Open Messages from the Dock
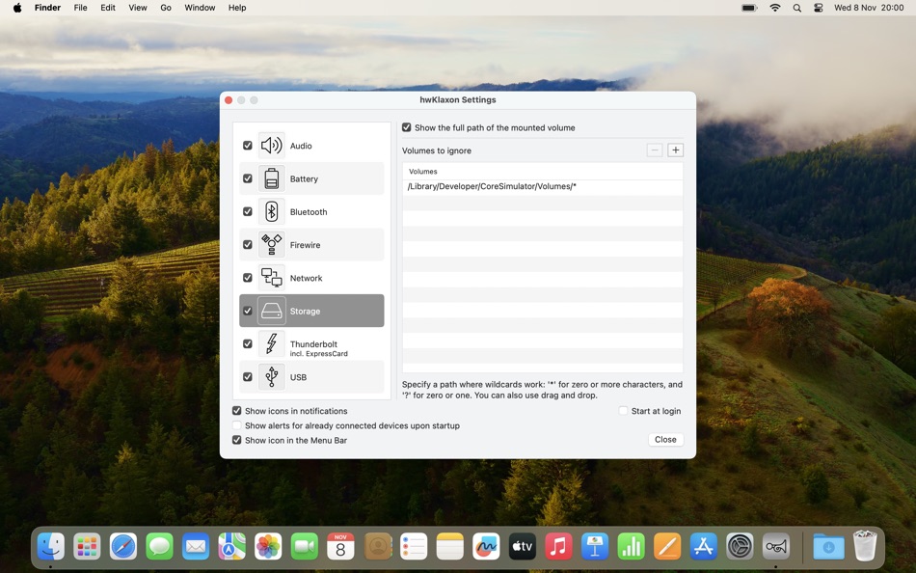Image resolution: width=916 pixels, height=573 pixels. pyautogui.click(x=159, y=547)
